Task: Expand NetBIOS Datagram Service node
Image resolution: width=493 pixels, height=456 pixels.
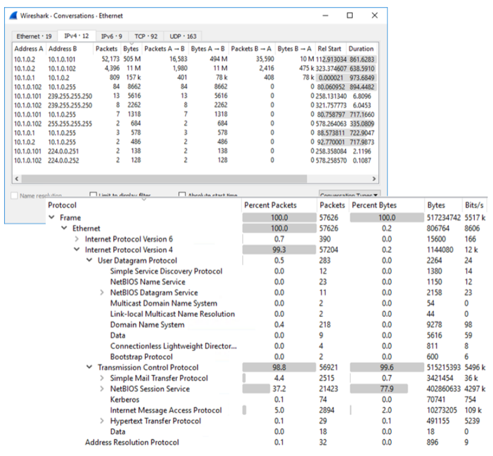Action: (102, 292)
